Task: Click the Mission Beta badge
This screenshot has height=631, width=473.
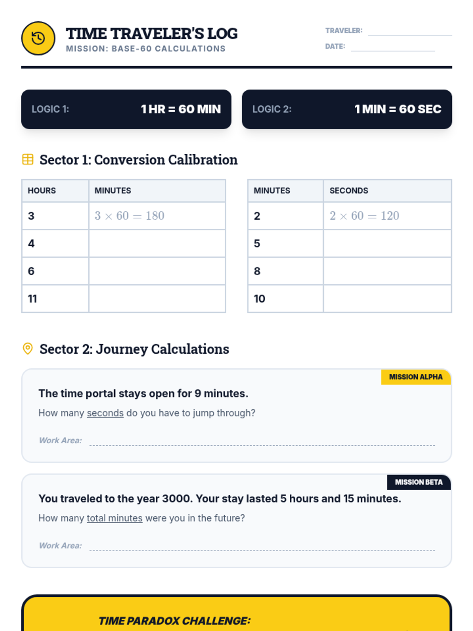Action: click(419, 482)
